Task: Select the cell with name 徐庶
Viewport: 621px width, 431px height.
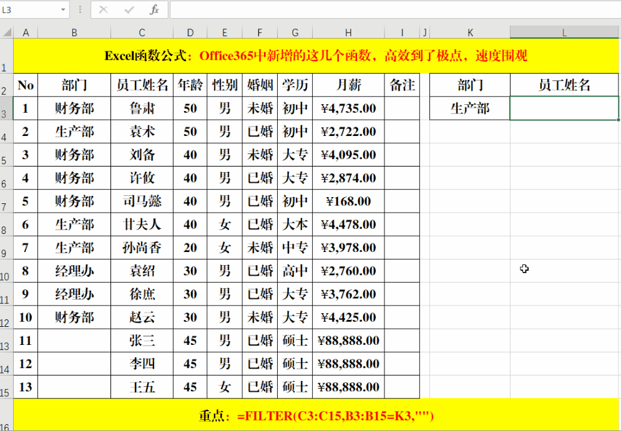Action: 142,294
